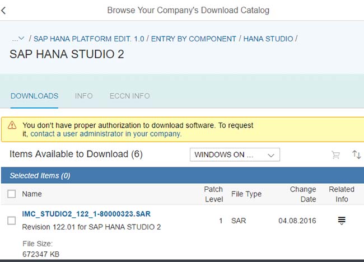Screen dimensions: 364x262
Task: Click Browse Your Company's Download Catalog title
Action: (x=188, y=10)
